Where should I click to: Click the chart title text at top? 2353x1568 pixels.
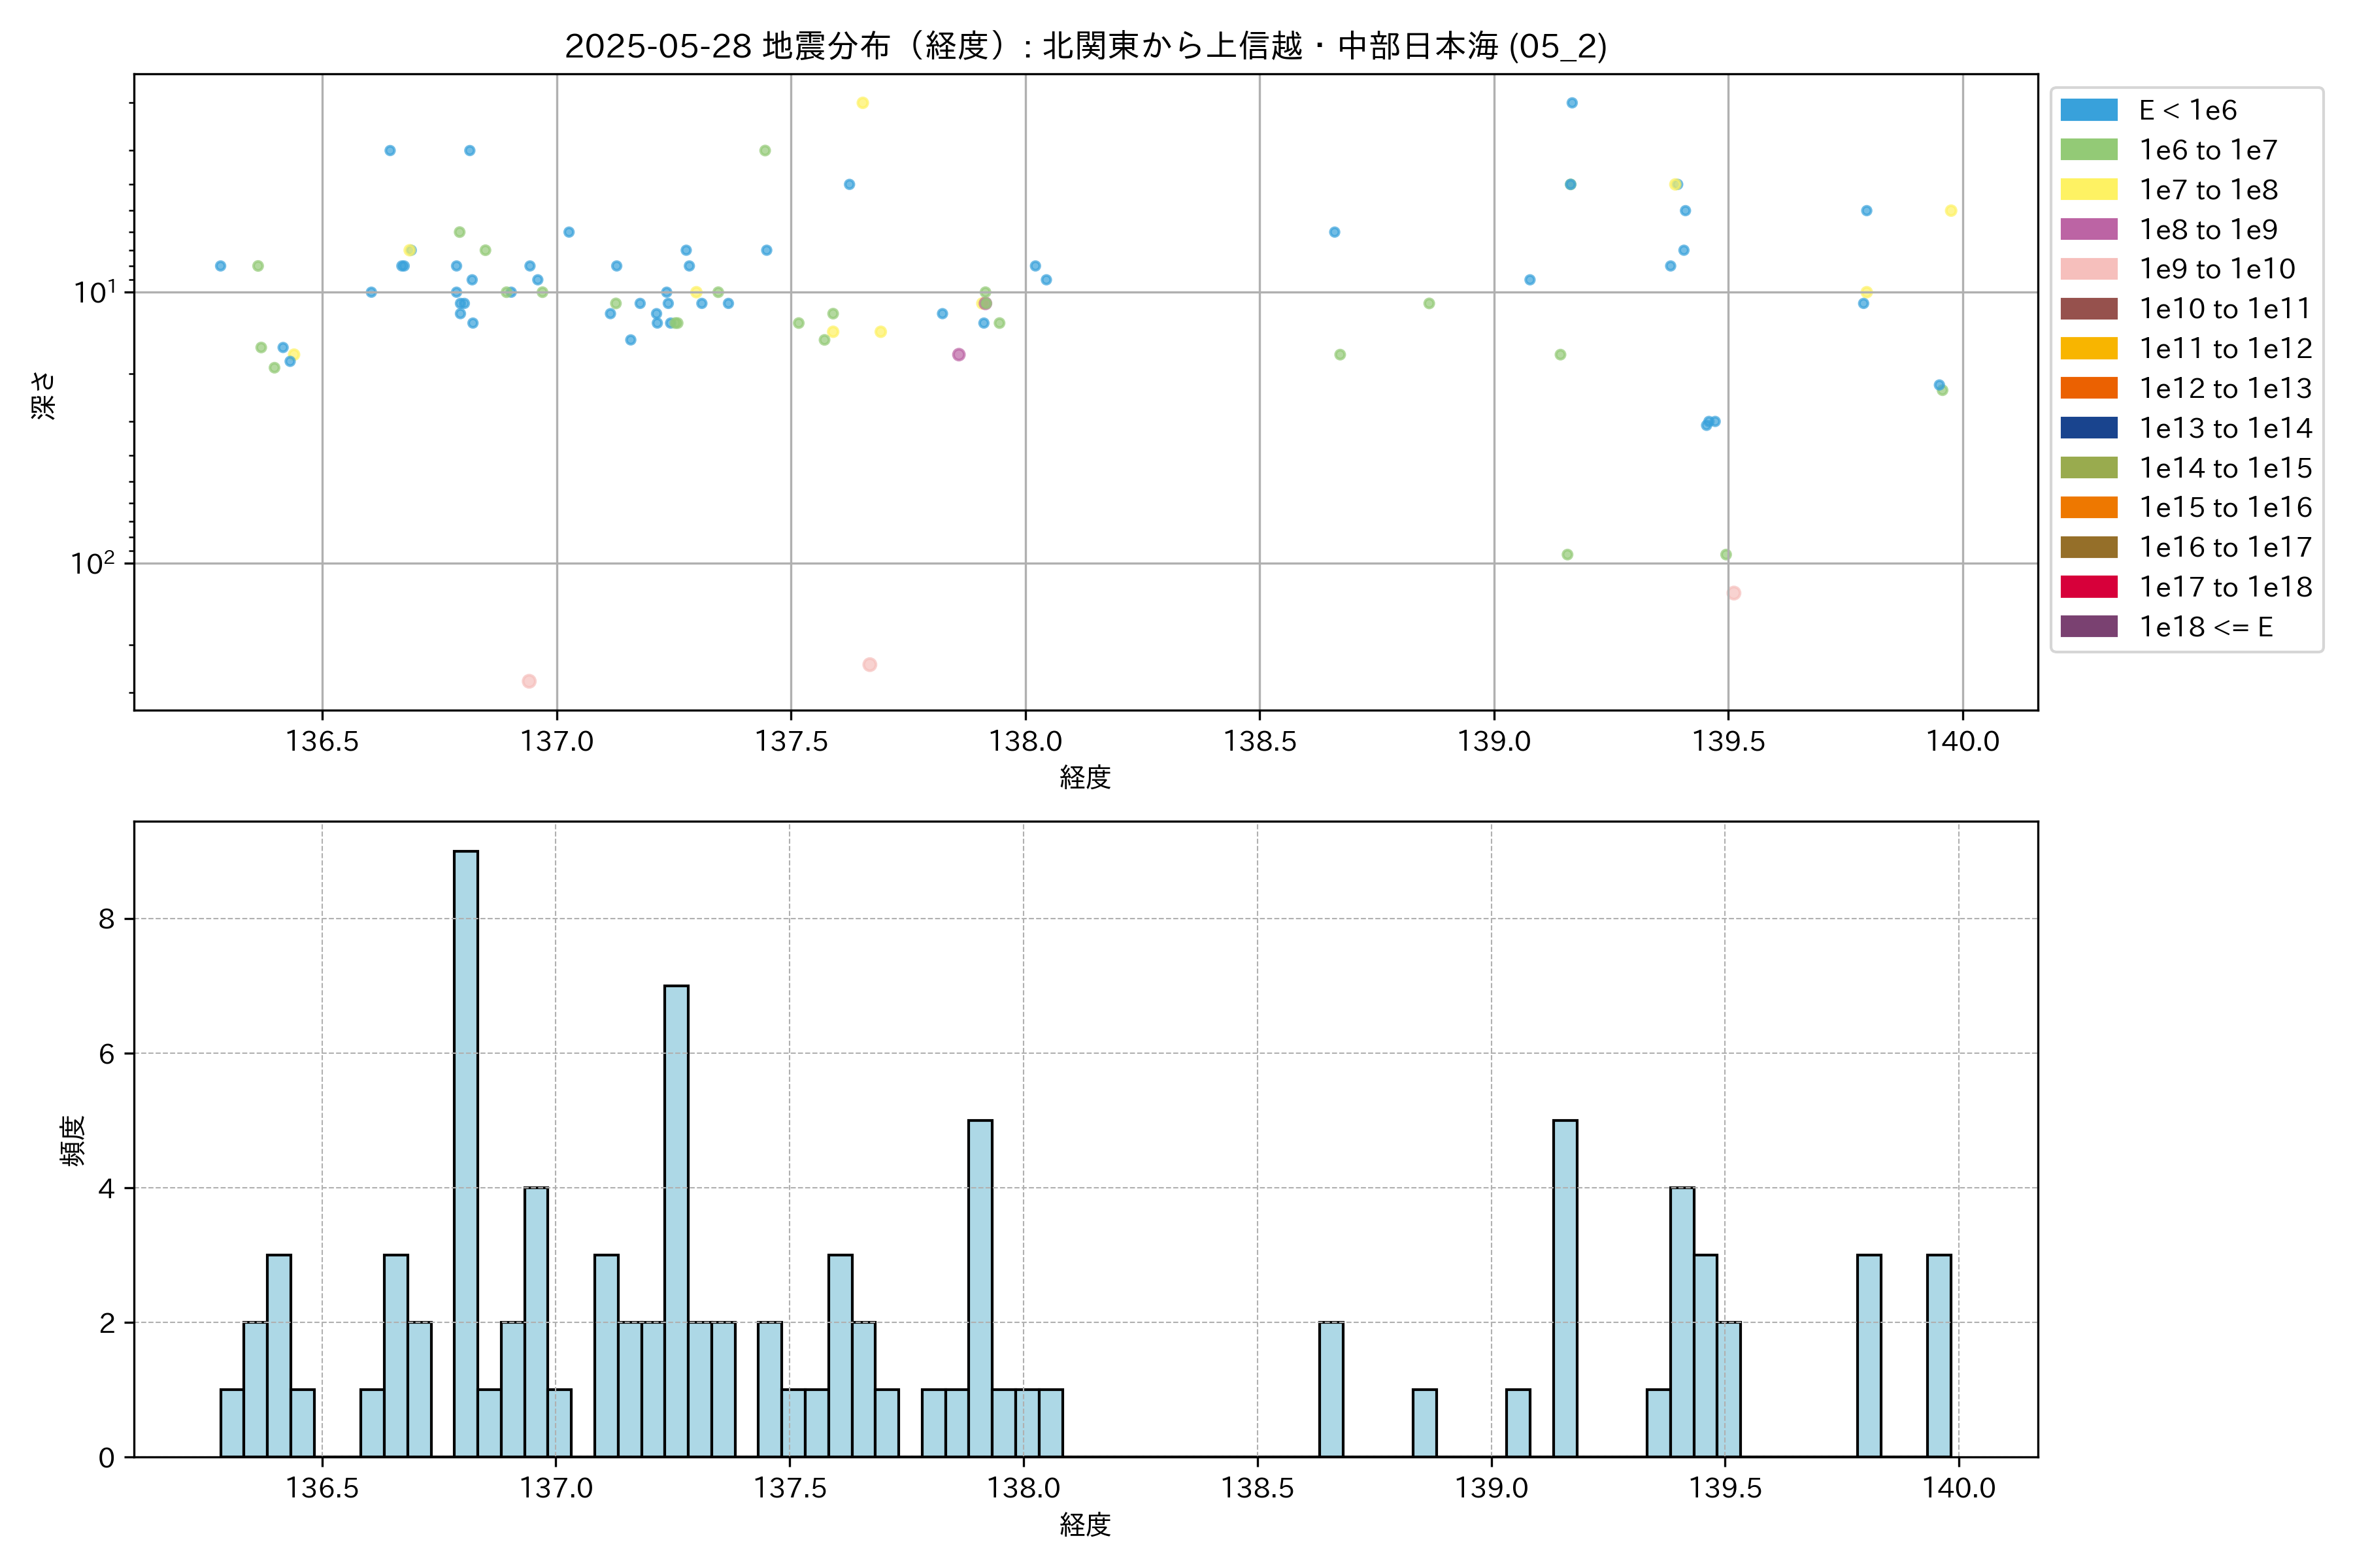tap(1086, 46)
